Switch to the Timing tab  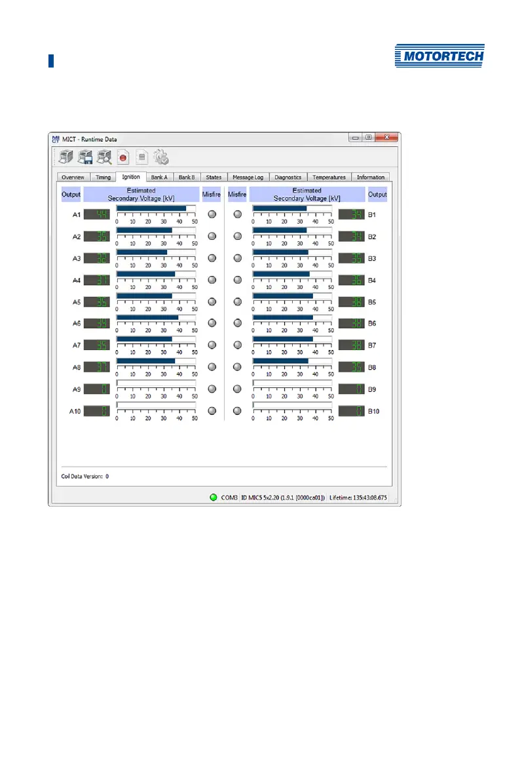click(103, 177)
